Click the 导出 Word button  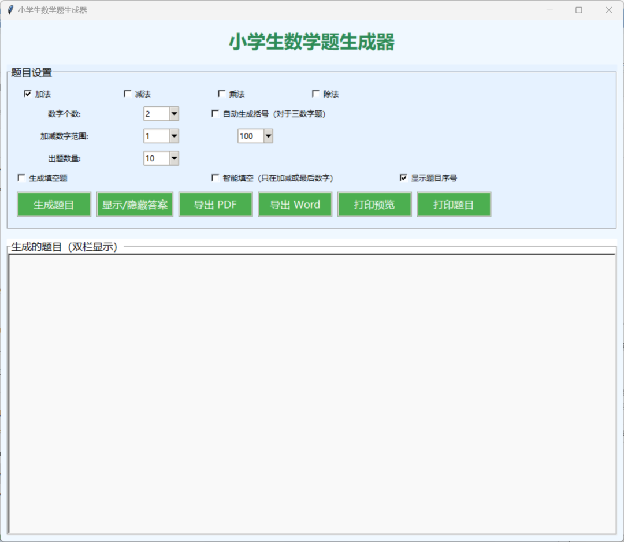click(295, 204)
